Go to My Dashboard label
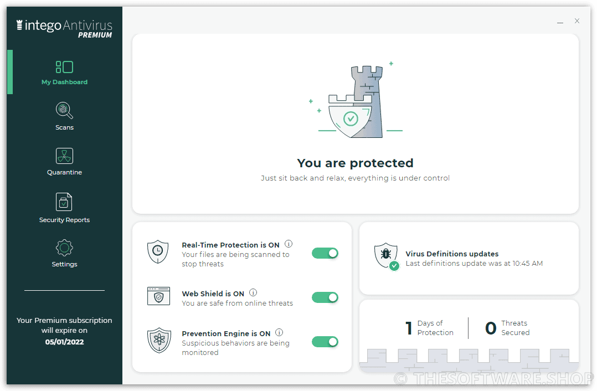This screenshot has width=597, height=391. [x=64, y=82]
